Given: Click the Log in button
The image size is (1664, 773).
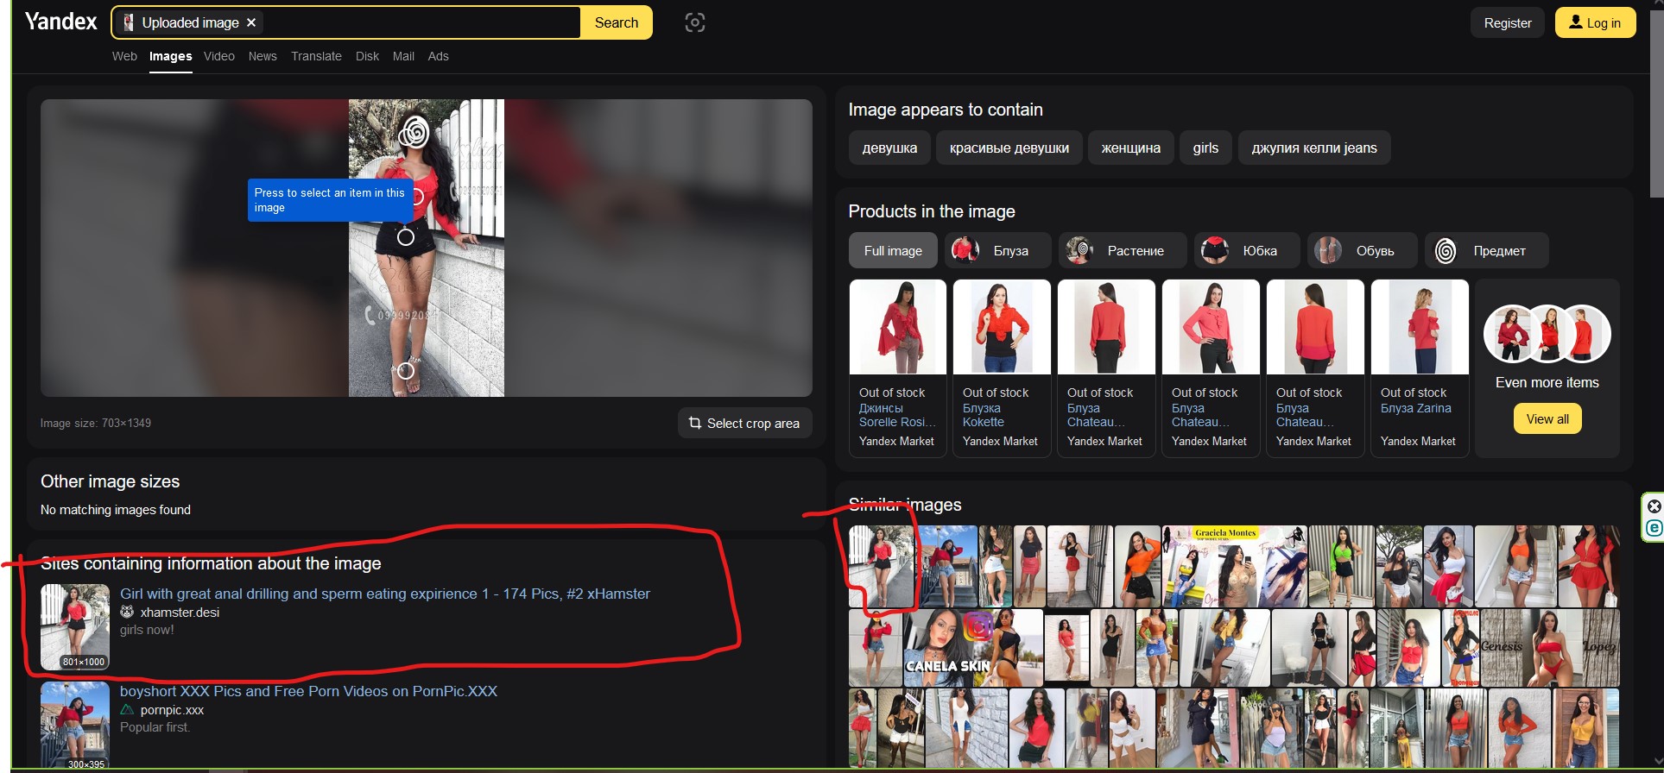Looking at the screenshot, I should (x=1595, y=23).
